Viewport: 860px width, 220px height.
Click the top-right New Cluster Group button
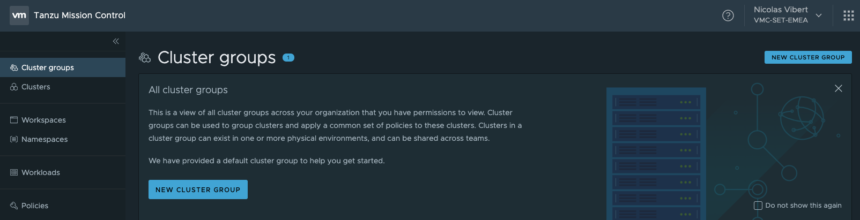coord(807,57)
